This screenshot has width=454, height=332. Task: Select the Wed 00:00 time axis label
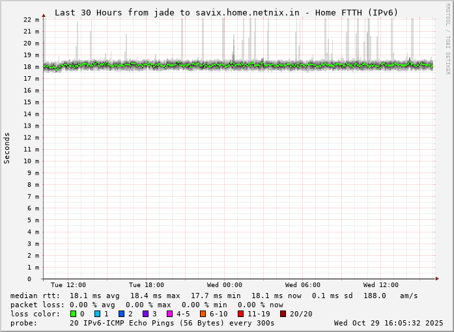tap(225, 285)
